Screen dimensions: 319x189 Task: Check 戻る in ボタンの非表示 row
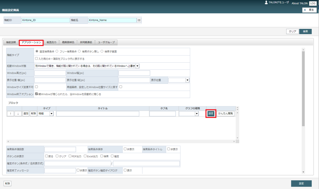[47, 156]
